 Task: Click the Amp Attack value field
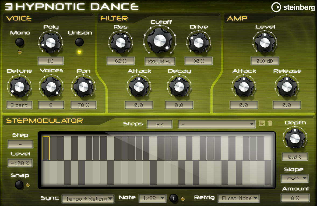(x=244, y=105)
